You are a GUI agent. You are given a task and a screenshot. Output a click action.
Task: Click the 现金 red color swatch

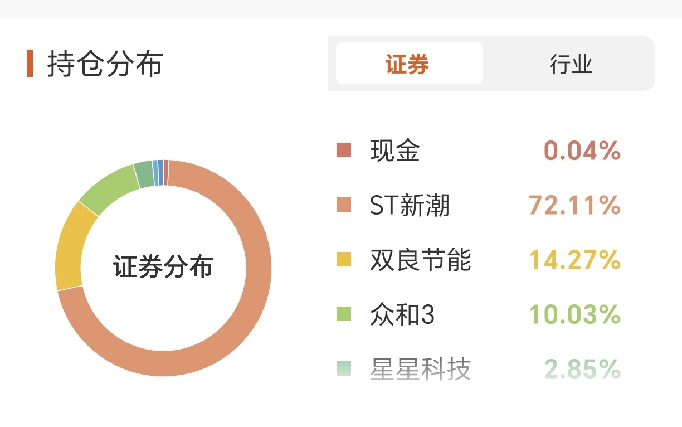click(344, 151)
